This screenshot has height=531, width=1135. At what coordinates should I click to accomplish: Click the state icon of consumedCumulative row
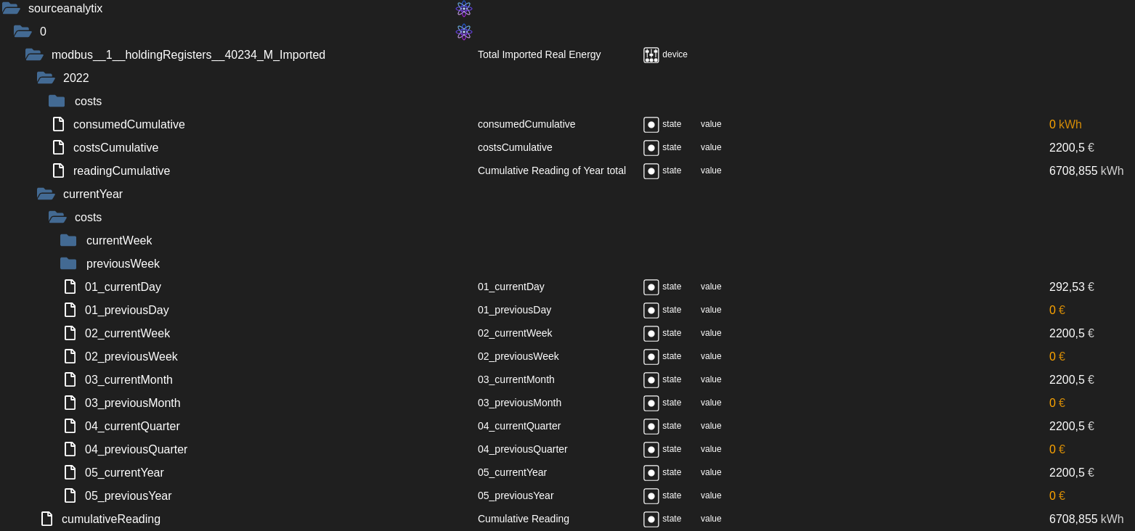[651, 125]
